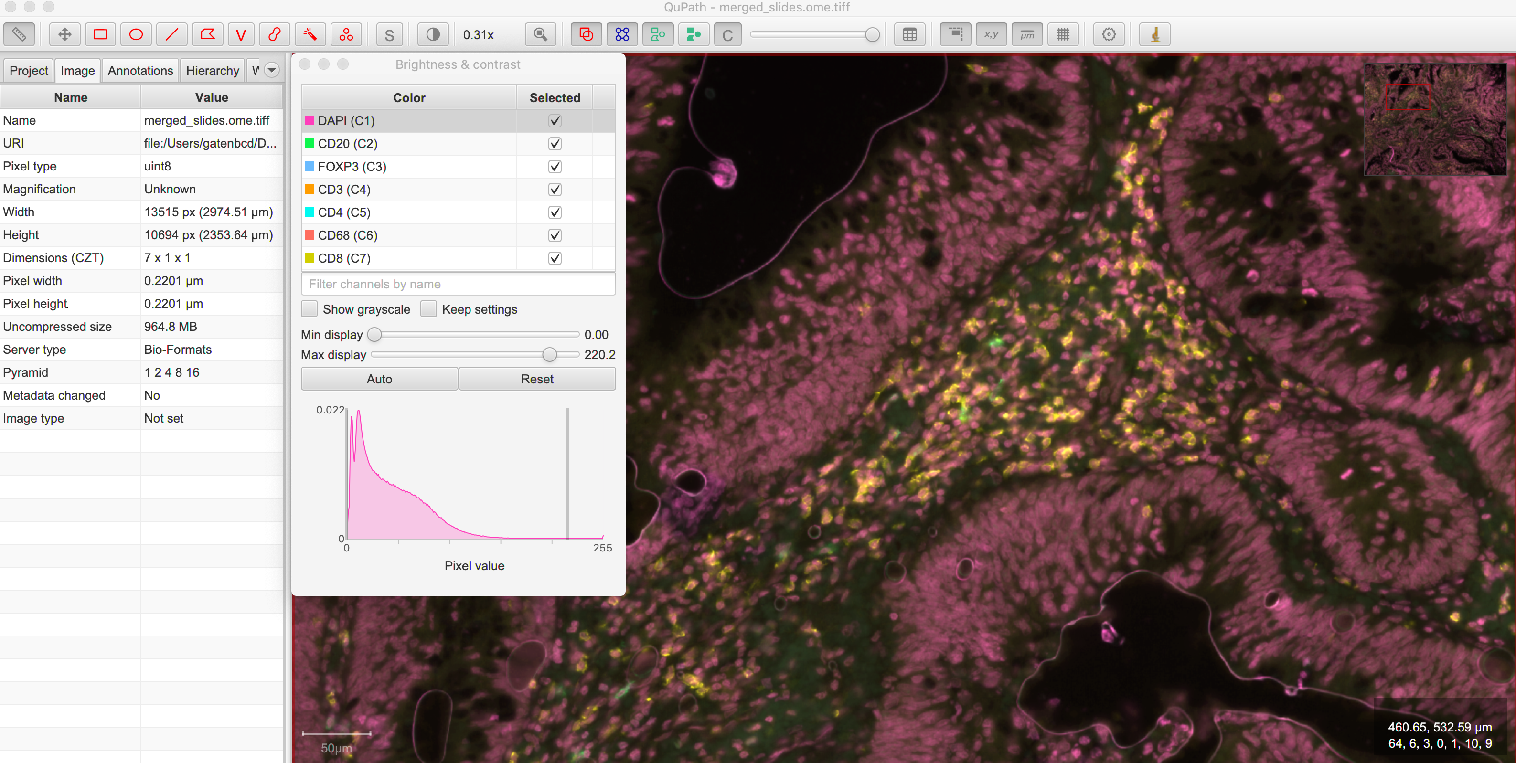Activate the Wand tool
The image size is (1516, 763).
(x=310, y=35)
